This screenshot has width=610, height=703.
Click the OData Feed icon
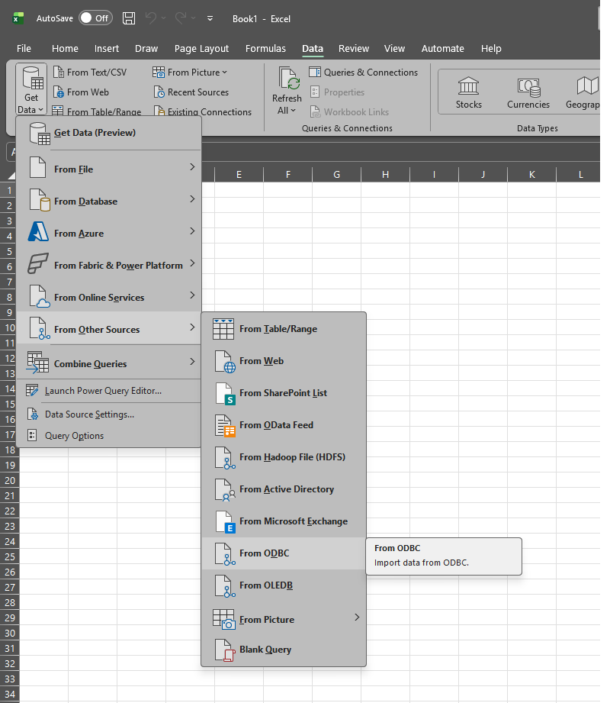click(224, 426)
